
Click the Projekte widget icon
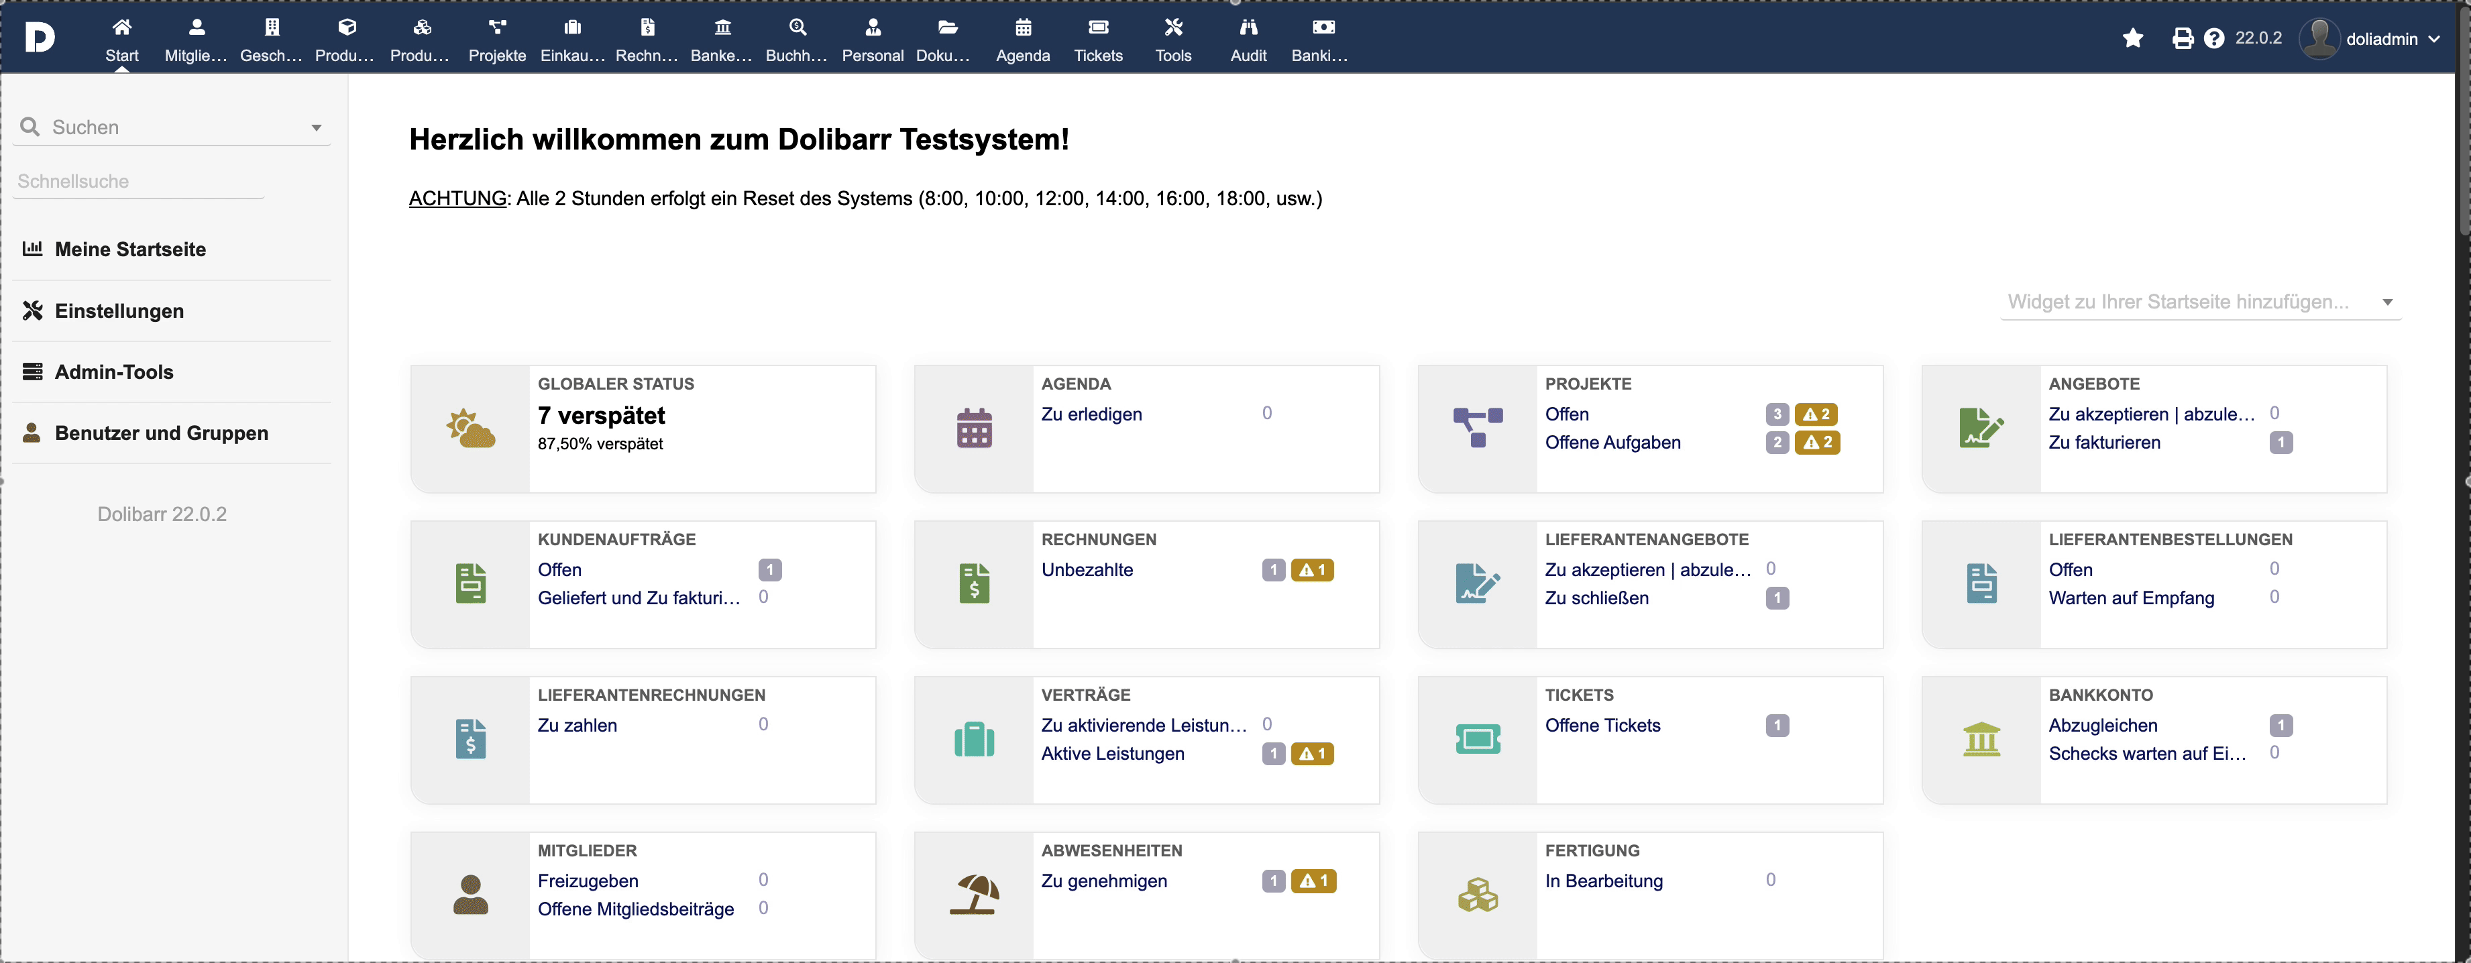coord(1477,428)
